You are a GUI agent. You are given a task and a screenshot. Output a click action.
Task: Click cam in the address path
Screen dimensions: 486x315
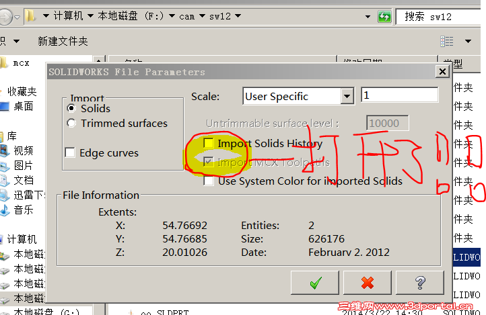coord(187,16)
